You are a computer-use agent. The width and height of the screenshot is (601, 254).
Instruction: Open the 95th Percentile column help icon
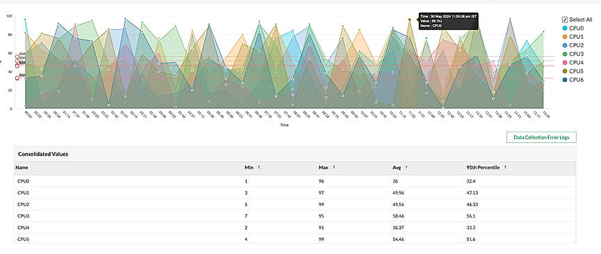[x=506, y=167]
